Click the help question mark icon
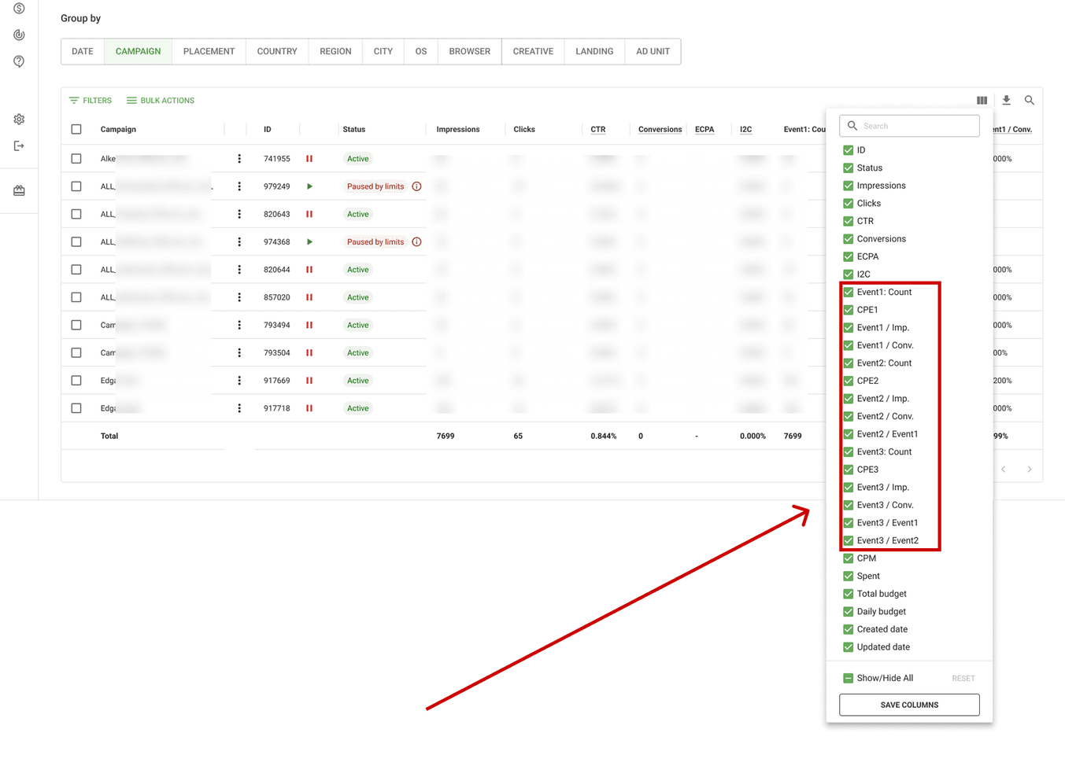Image resolution: width=1065 pixels, height=770 pixels. click(18, 61)
